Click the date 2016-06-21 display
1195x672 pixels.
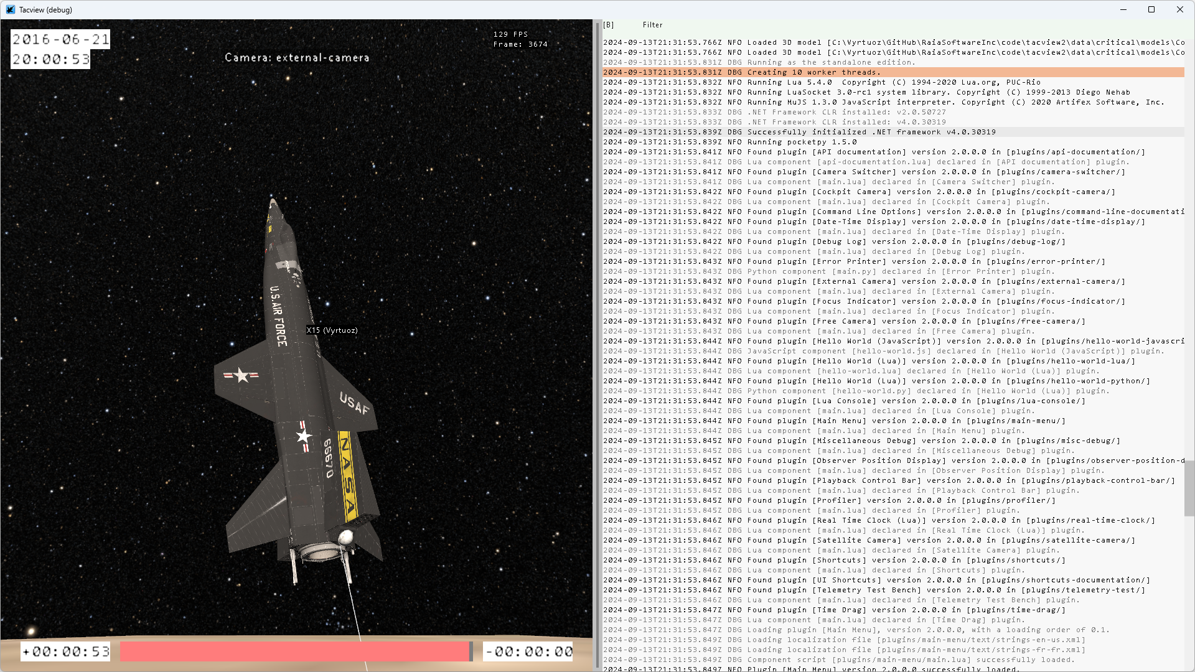(60, 39)
